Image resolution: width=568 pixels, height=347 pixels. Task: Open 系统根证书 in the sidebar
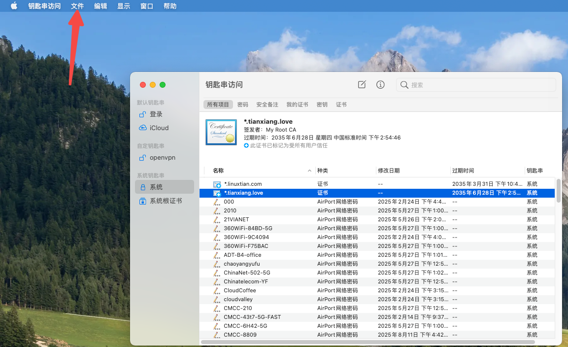[166, 201]
